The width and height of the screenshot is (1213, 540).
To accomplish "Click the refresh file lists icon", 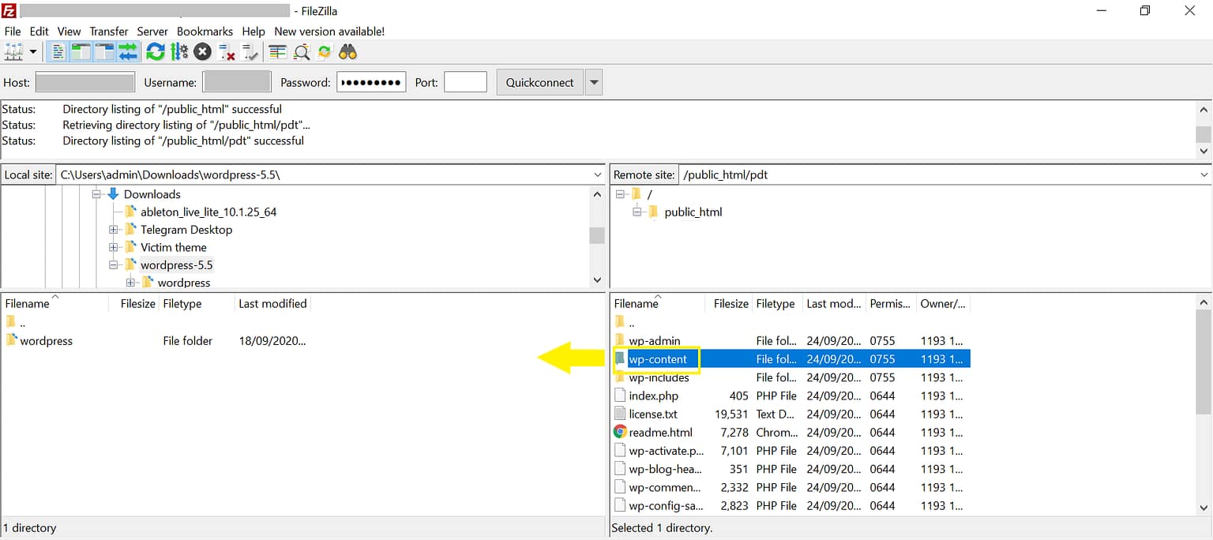I will [x=156, y=52].
